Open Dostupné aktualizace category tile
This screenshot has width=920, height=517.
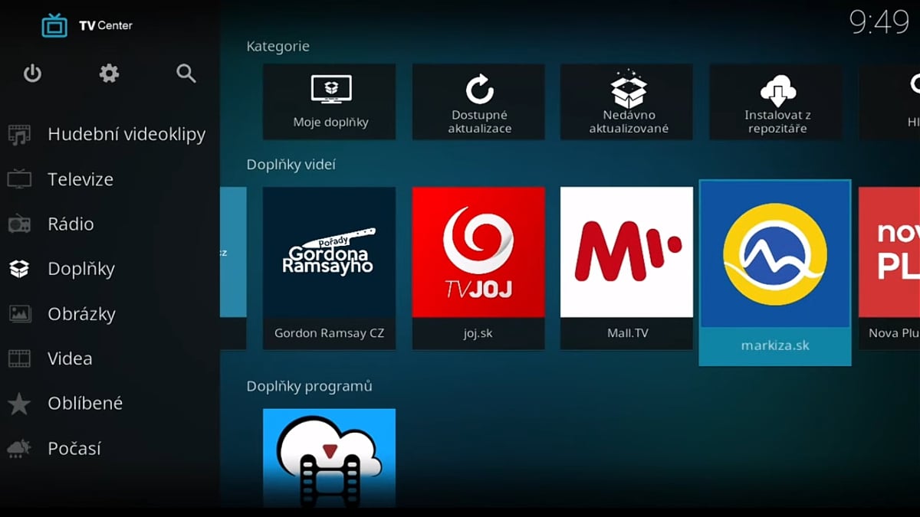[478, 102]
